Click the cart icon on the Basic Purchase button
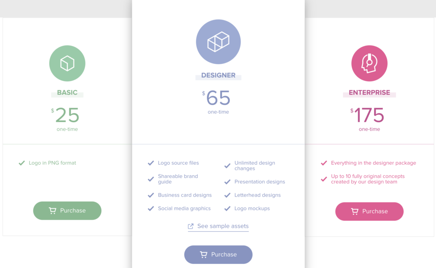Viewport: 436px width, 268px height. pos(52,211)
